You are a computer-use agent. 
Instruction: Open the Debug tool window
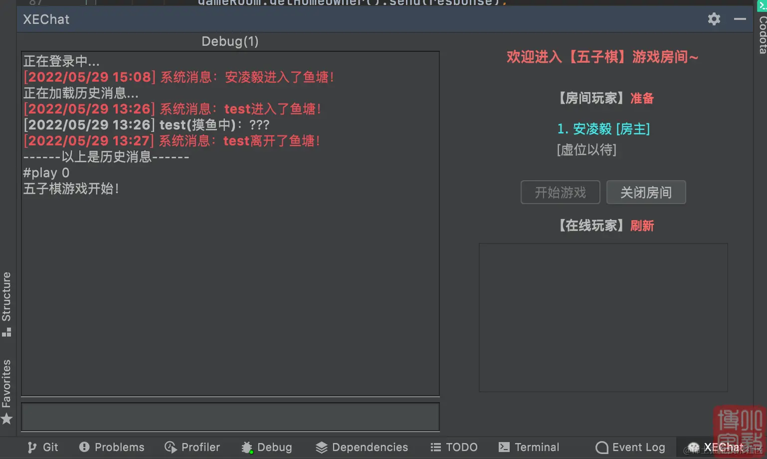click(267, 447)
